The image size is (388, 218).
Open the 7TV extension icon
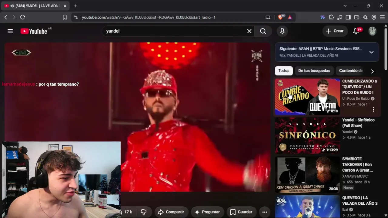coord(323,17)
